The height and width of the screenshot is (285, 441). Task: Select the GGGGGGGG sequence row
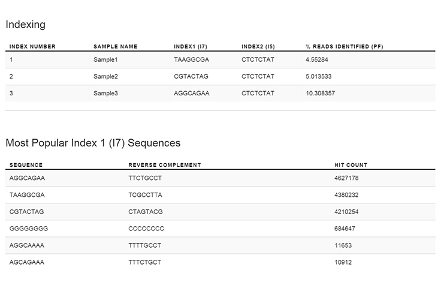[x=28, y=229]
